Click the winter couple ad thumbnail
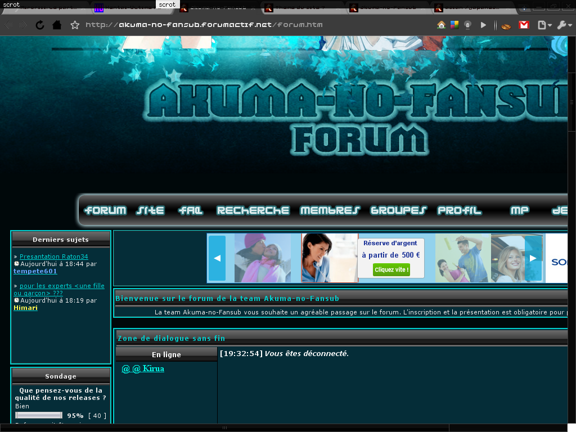The height and width of the screenshot is (432, 576). point(263,258)
